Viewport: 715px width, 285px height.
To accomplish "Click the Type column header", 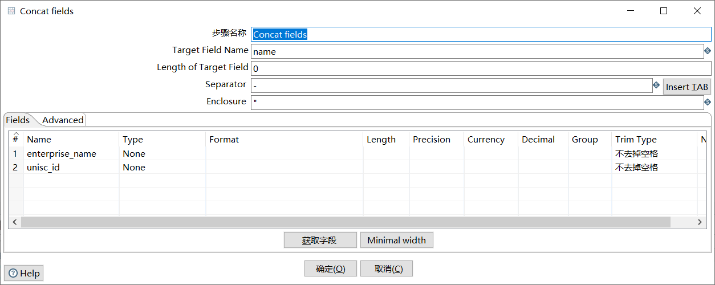I will pyautogui.click(x=162, y=139).
